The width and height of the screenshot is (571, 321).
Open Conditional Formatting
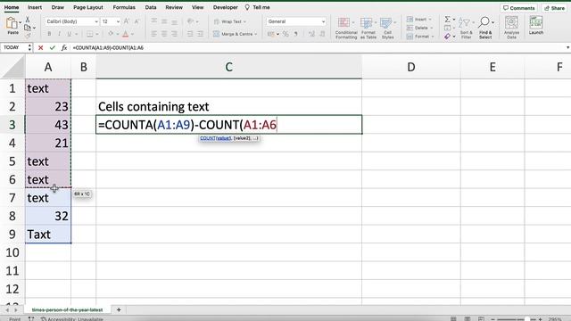346,28
